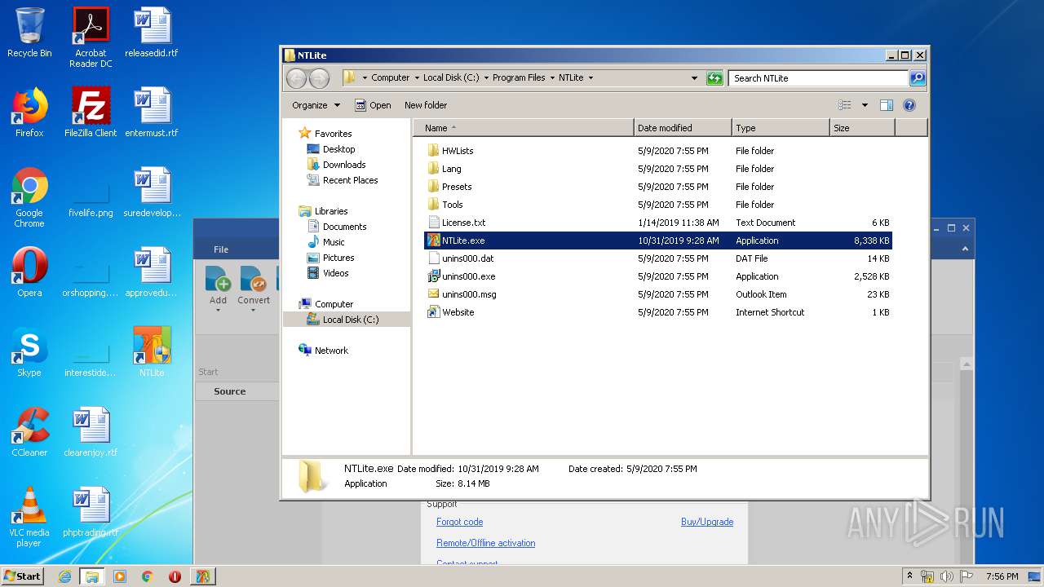Image resolution: width=1044 pixels, height=587 pixels.
Task: Show hidden system tray icons
Action: 909,576
